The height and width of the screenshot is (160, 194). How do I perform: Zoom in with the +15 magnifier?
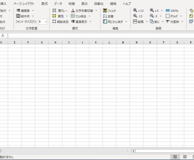[x=135, y=10]
